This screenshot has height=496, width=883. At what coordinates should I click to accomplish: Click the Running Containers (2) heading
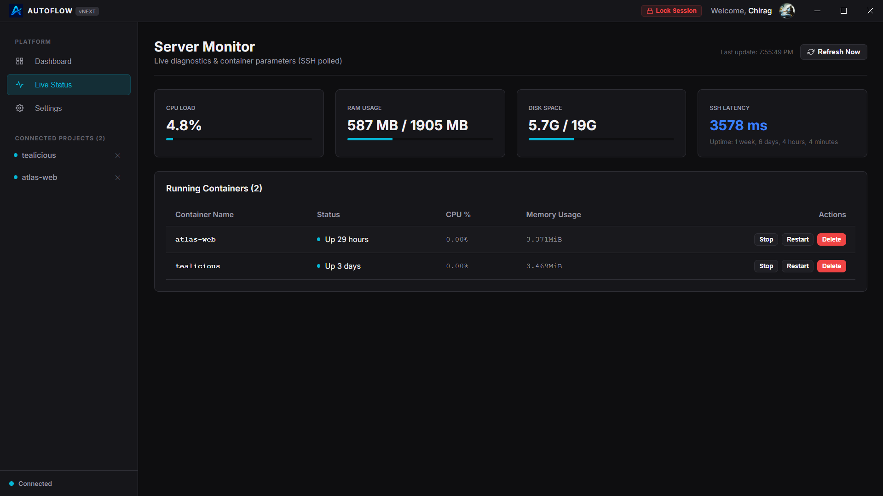pyautogui.click(x=214, y=188)
